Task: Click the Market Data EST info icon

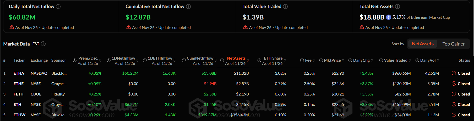Action: click(x=43, y=44)
